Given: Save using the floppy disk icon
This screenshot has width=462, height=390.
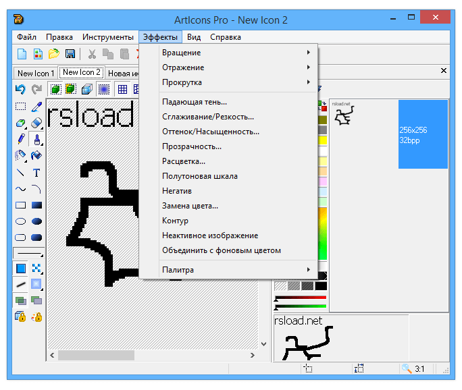Looking at the screenshot, I should (70, 54).
